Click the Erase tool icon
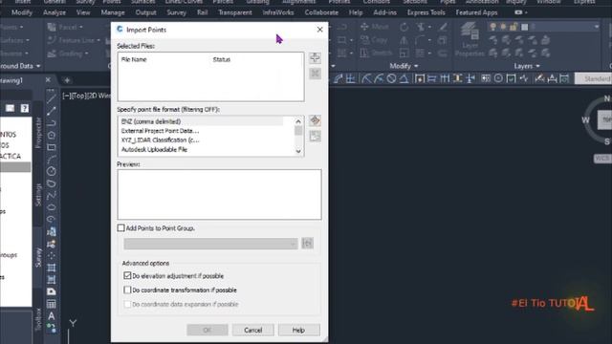The image size is (612, 344). coord(443,27)
